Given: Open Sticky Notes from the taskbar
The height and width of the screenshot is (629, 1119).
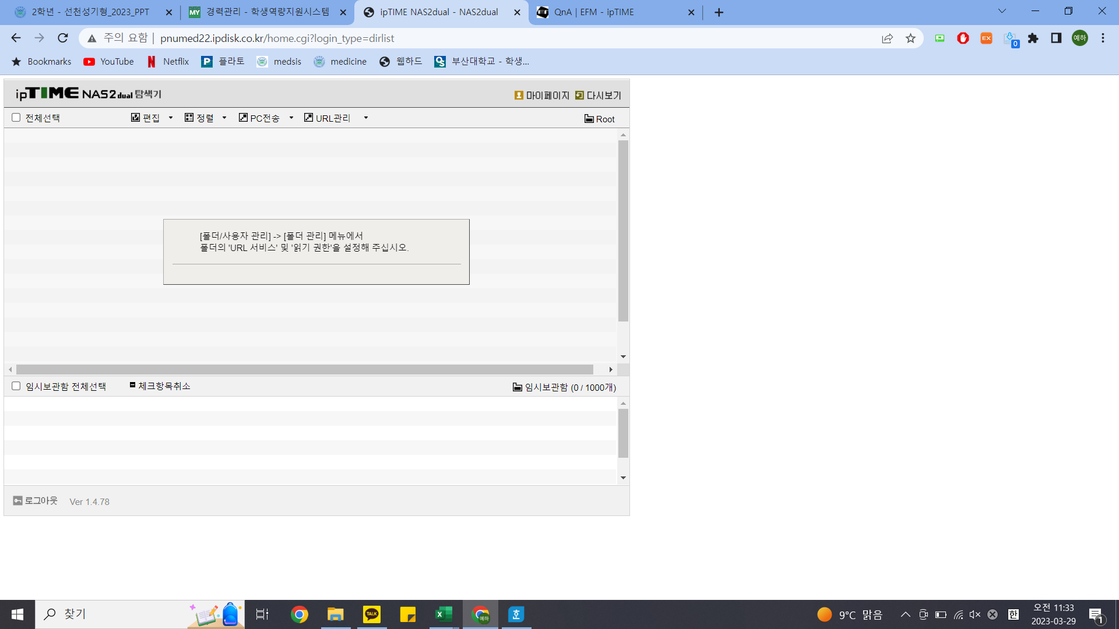Looking at the screenshot, I should pos(408,614).
